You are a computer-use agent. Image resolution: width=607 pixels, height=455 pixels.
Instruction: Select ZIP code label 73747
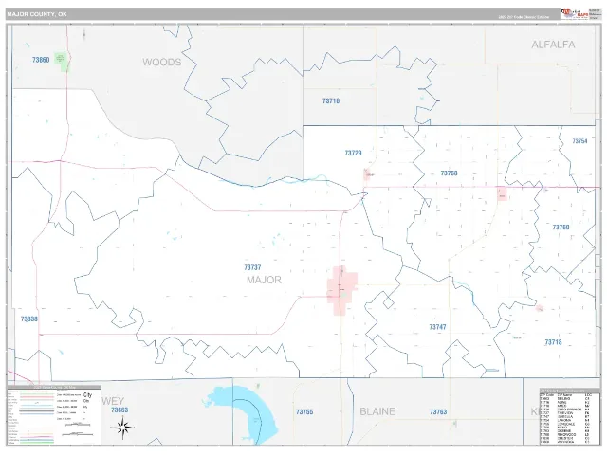437,327
